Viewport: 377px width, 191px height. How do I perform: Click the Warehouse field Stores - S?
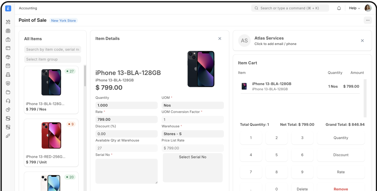[192, 134]
